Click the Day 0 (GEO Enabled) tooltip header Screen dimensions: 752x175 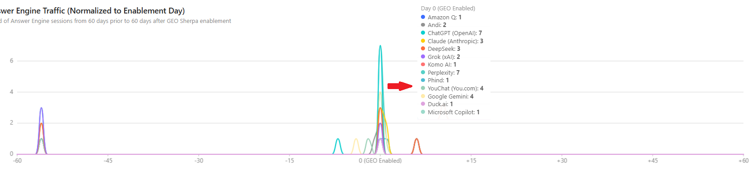pos(448,9)
